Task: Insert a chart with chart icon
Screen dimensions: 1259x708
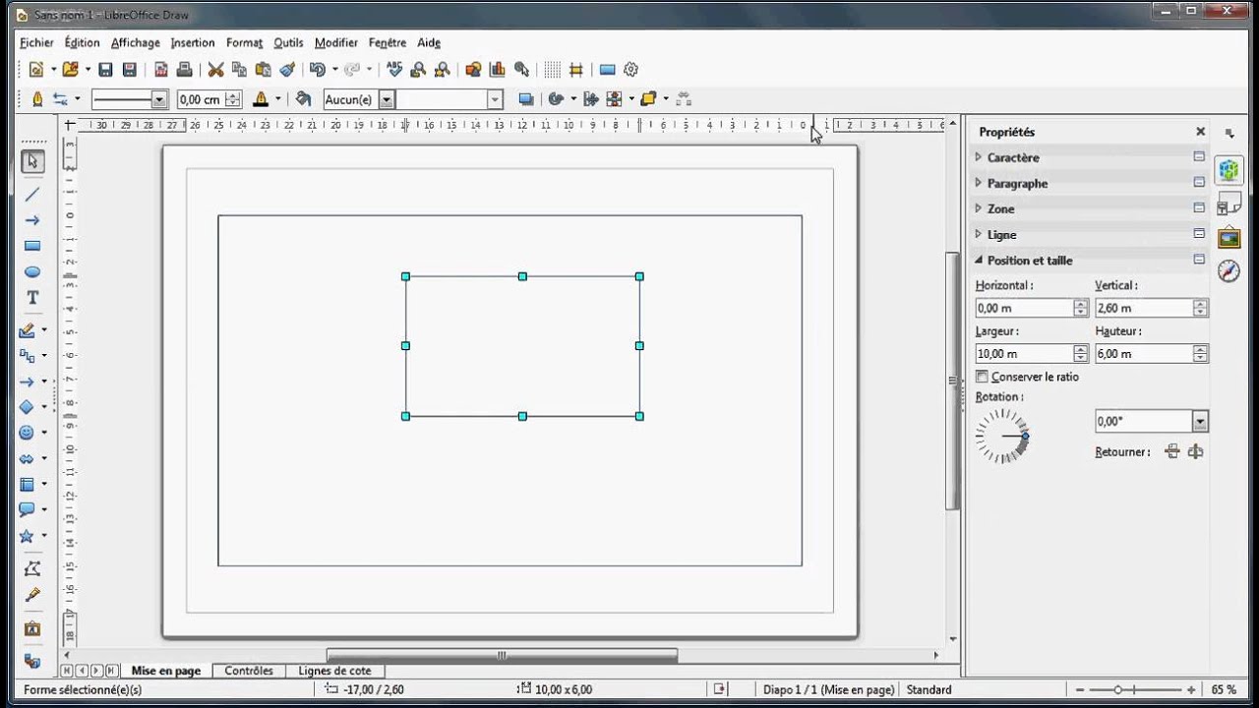Action: point(497,70)
